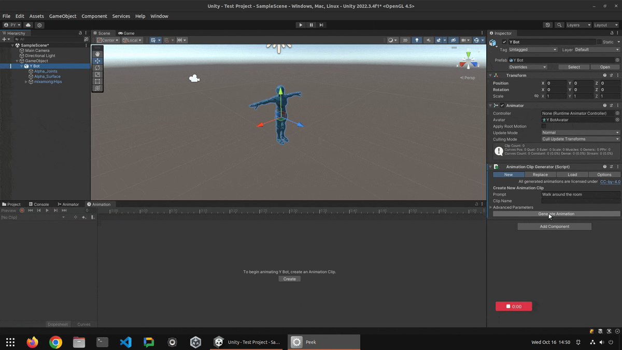The image size is (622, 350).
Task: Select the Rotate tool
Action: coord(97,67)
